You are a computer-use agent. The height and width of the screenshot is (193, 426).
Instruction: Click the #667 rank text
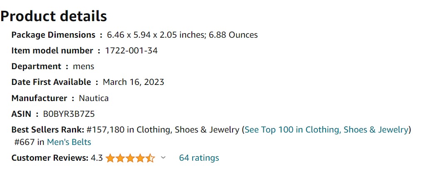coord(25,142)
